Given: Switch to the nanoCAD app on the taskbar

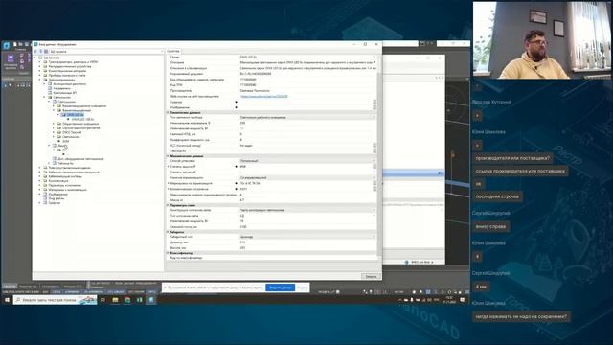Looking at the screenshot, I should [x=151, y=300].
